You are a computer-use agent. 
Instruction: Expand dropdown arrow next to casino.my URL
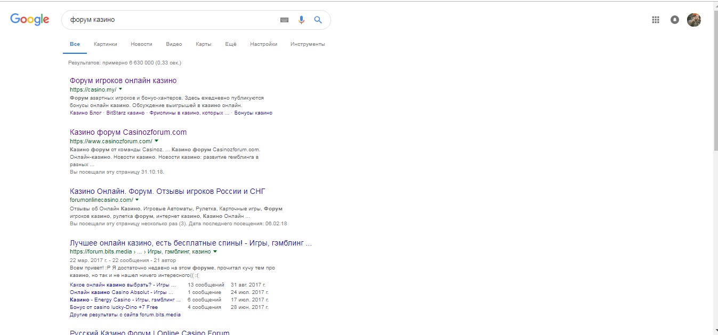[120, 89]
